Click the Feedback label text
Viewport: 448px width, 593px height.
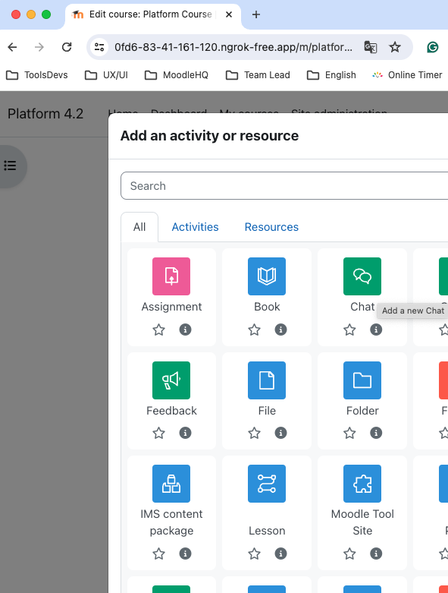[171, 411]
